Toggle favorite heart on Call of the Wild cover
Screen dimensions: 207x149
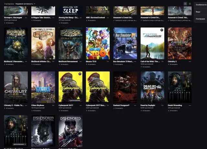tap(162, 30)
